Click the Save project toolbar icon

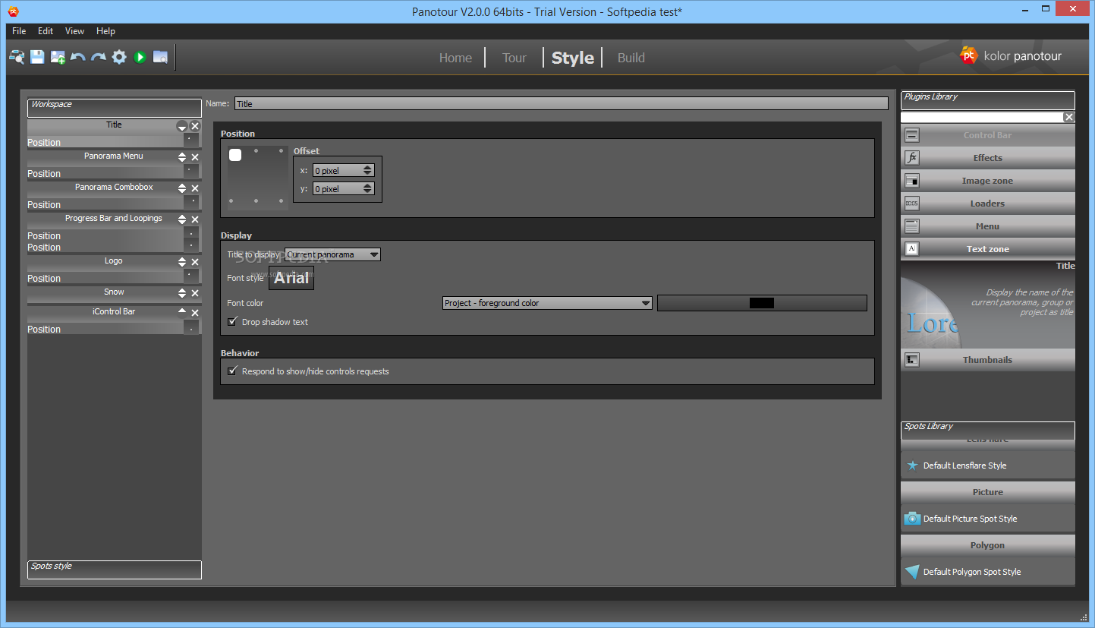click(37, 57)
